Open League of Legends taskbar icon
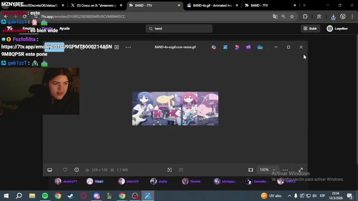 pos(109,196)
